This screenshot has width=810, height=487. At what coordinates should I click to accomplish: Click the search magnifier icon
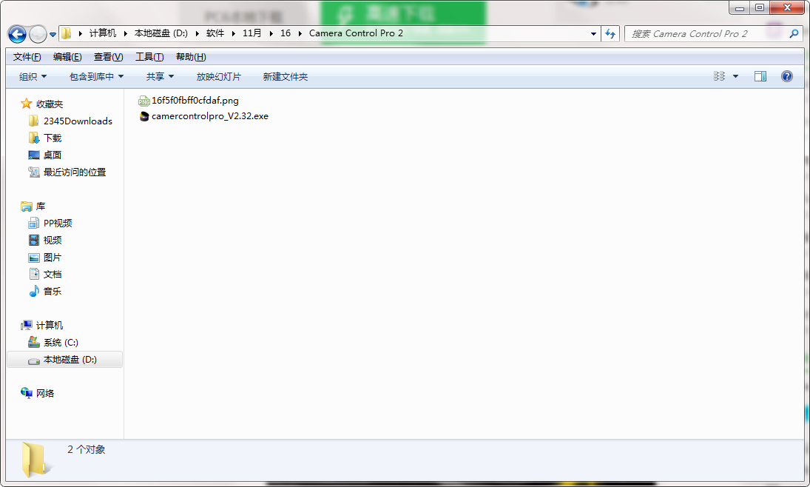(794, 33)
